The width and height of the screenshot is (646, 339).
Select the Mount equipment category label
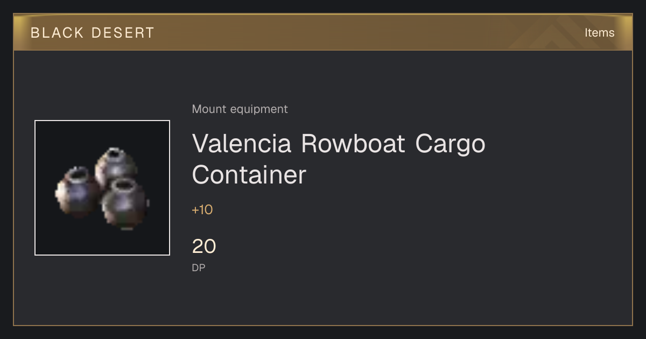[x=240, y=109]
